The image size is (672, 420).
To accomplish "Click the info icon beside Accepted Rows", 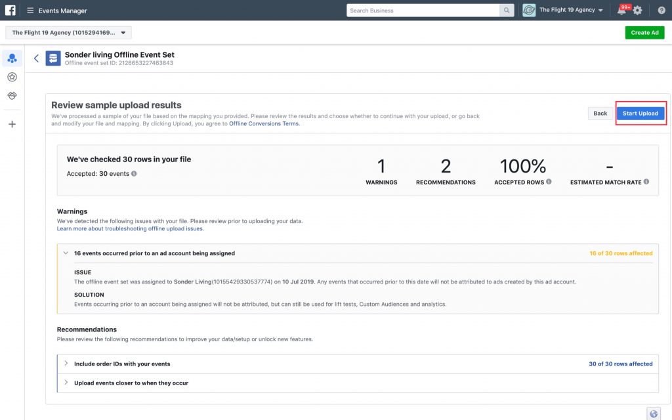I will (549, 182).
